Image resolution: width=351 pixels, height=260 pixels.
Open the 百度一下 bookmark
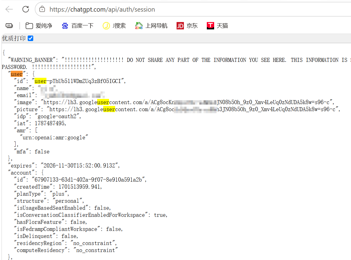click(78, 26)
